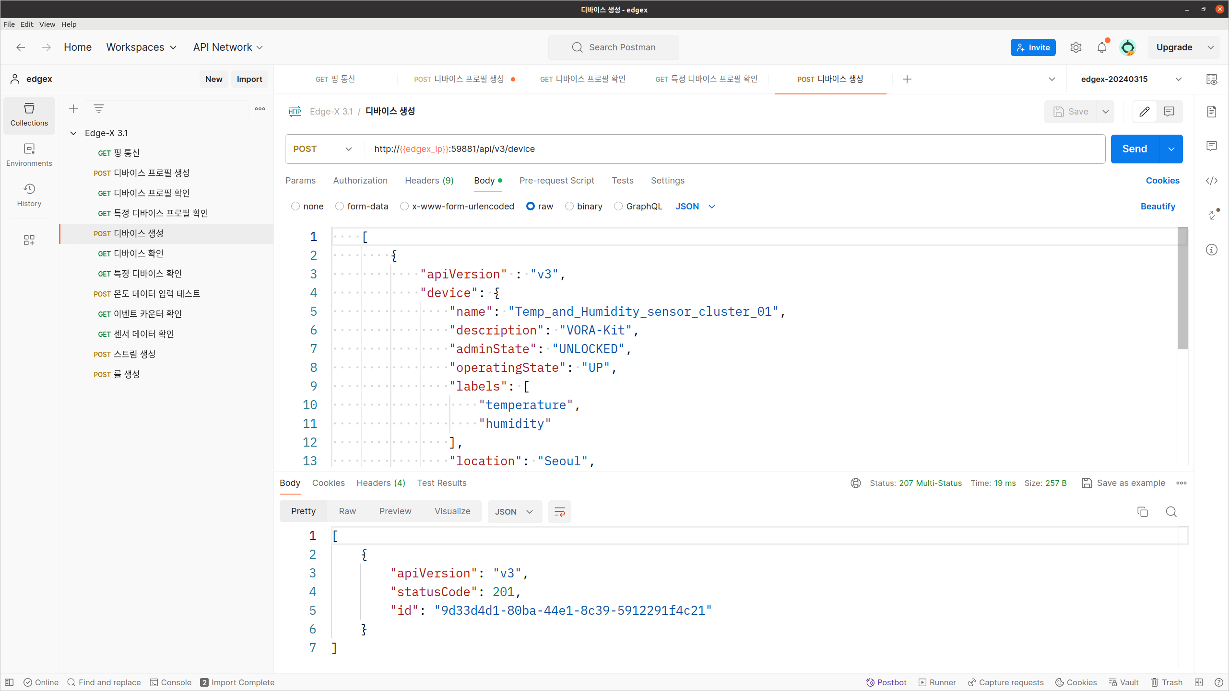1229x691 pixels.
Task: Open the Upgrade dropdown arrow
Action: [1210, 47]
